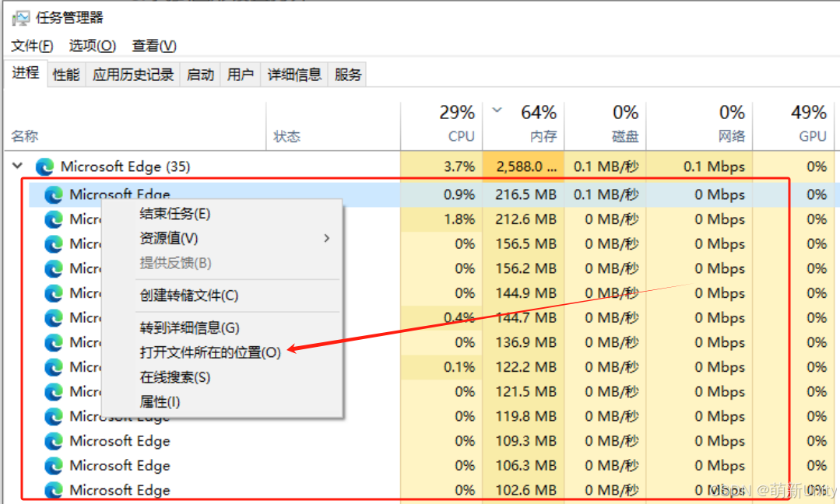Sort by the 状态 column header
The image size is (840, 504).
point(333,126)
